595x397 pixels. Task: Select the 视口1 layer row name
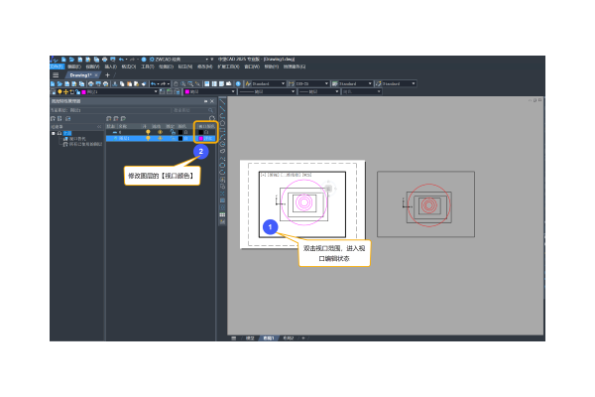click(x=125, y=138)
